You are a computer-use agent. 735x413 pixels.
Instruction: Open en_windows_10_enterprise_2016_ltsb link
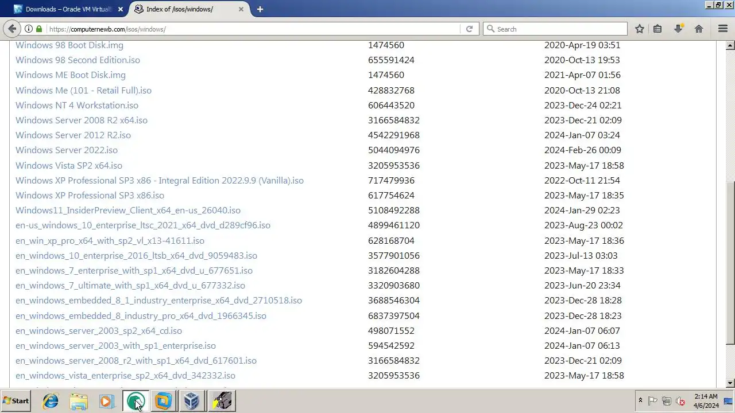click(136, 255)
